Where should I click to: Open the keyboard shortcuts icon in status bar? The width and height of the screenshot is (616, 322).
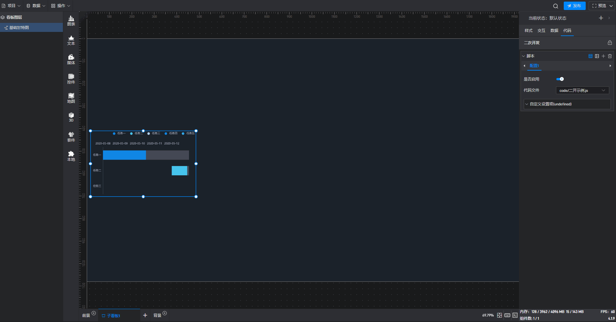(x=507, y=315)
